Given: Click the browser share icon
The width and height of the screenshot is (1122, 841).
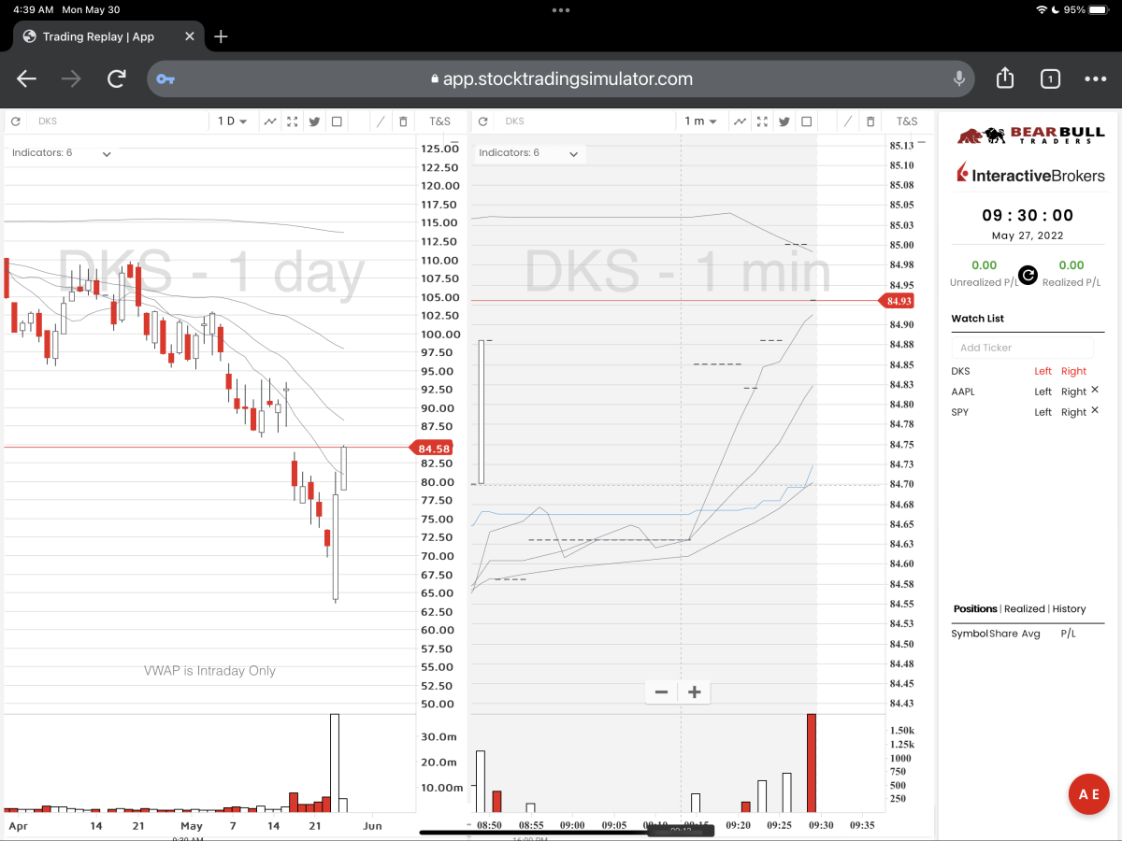Looking at the screenshot, I should coord(1005,78).
